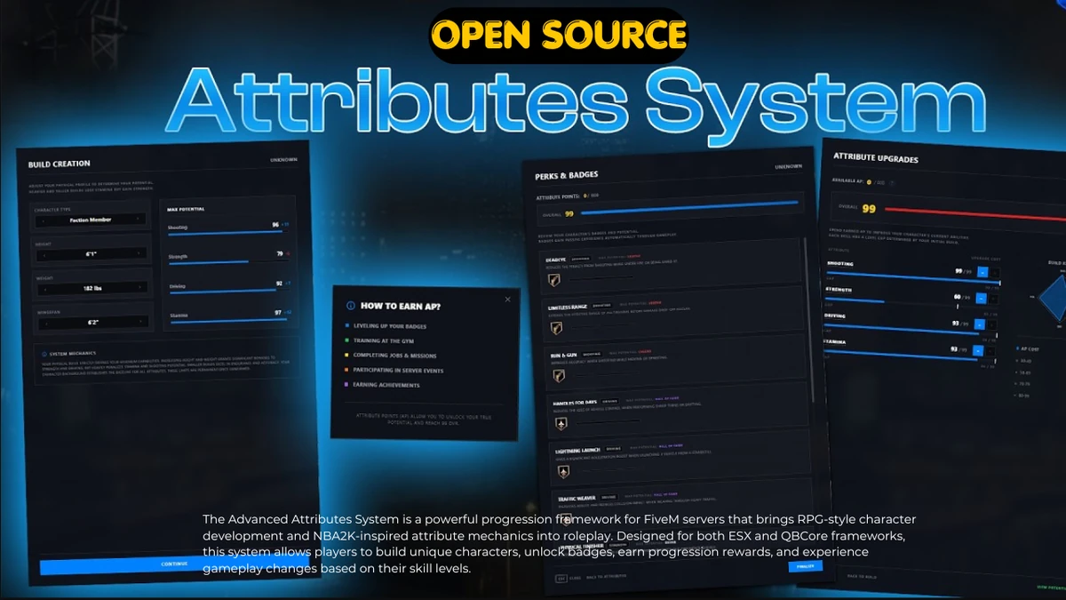Click right arrow beside 182 lbs weight
This screenshot has width=1066, height=600.
(140, 288)
